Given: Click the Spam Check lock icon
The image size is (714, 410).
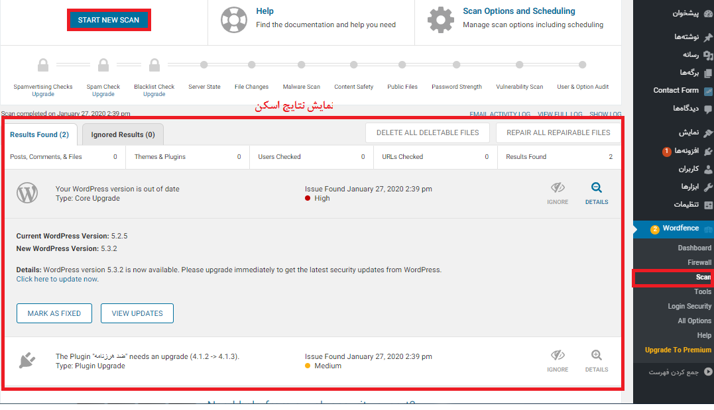Looking at the screenshot, I should pos(103,65).
